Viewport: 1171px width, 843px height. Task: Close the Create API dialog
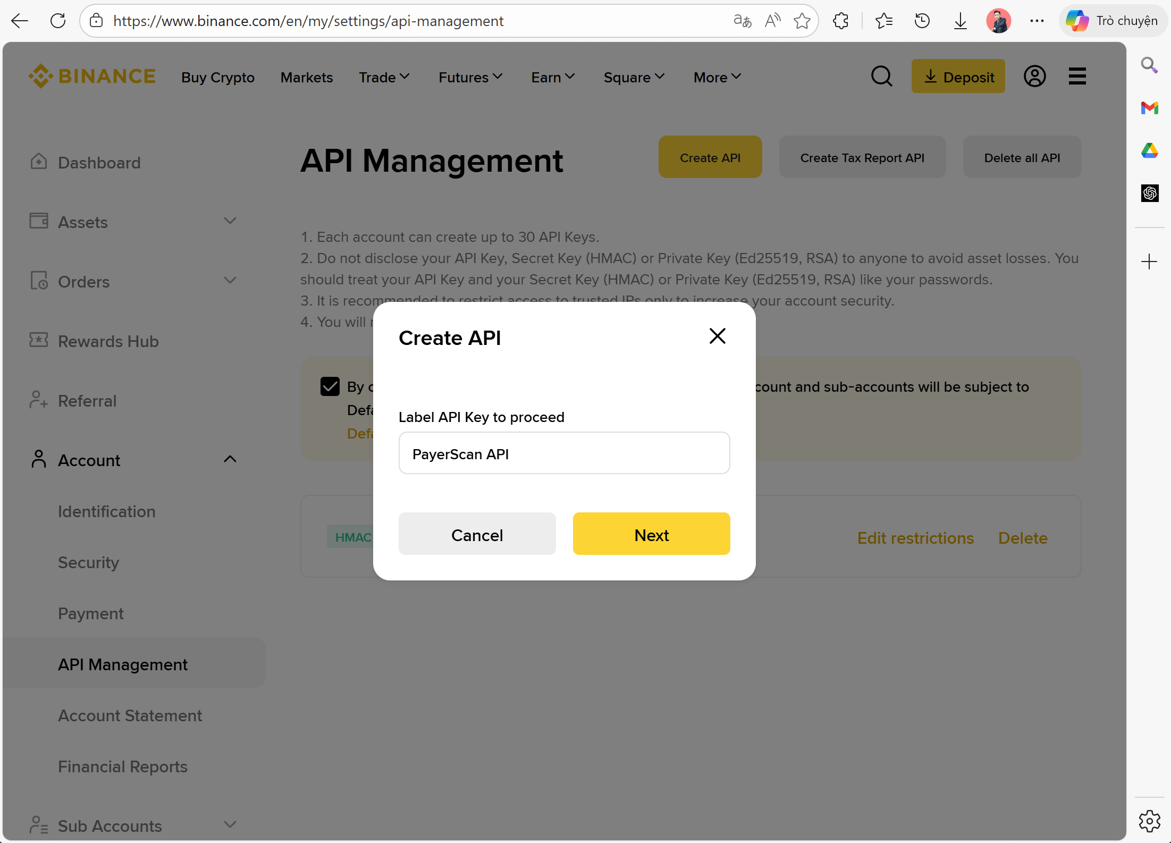click(717, 336)
